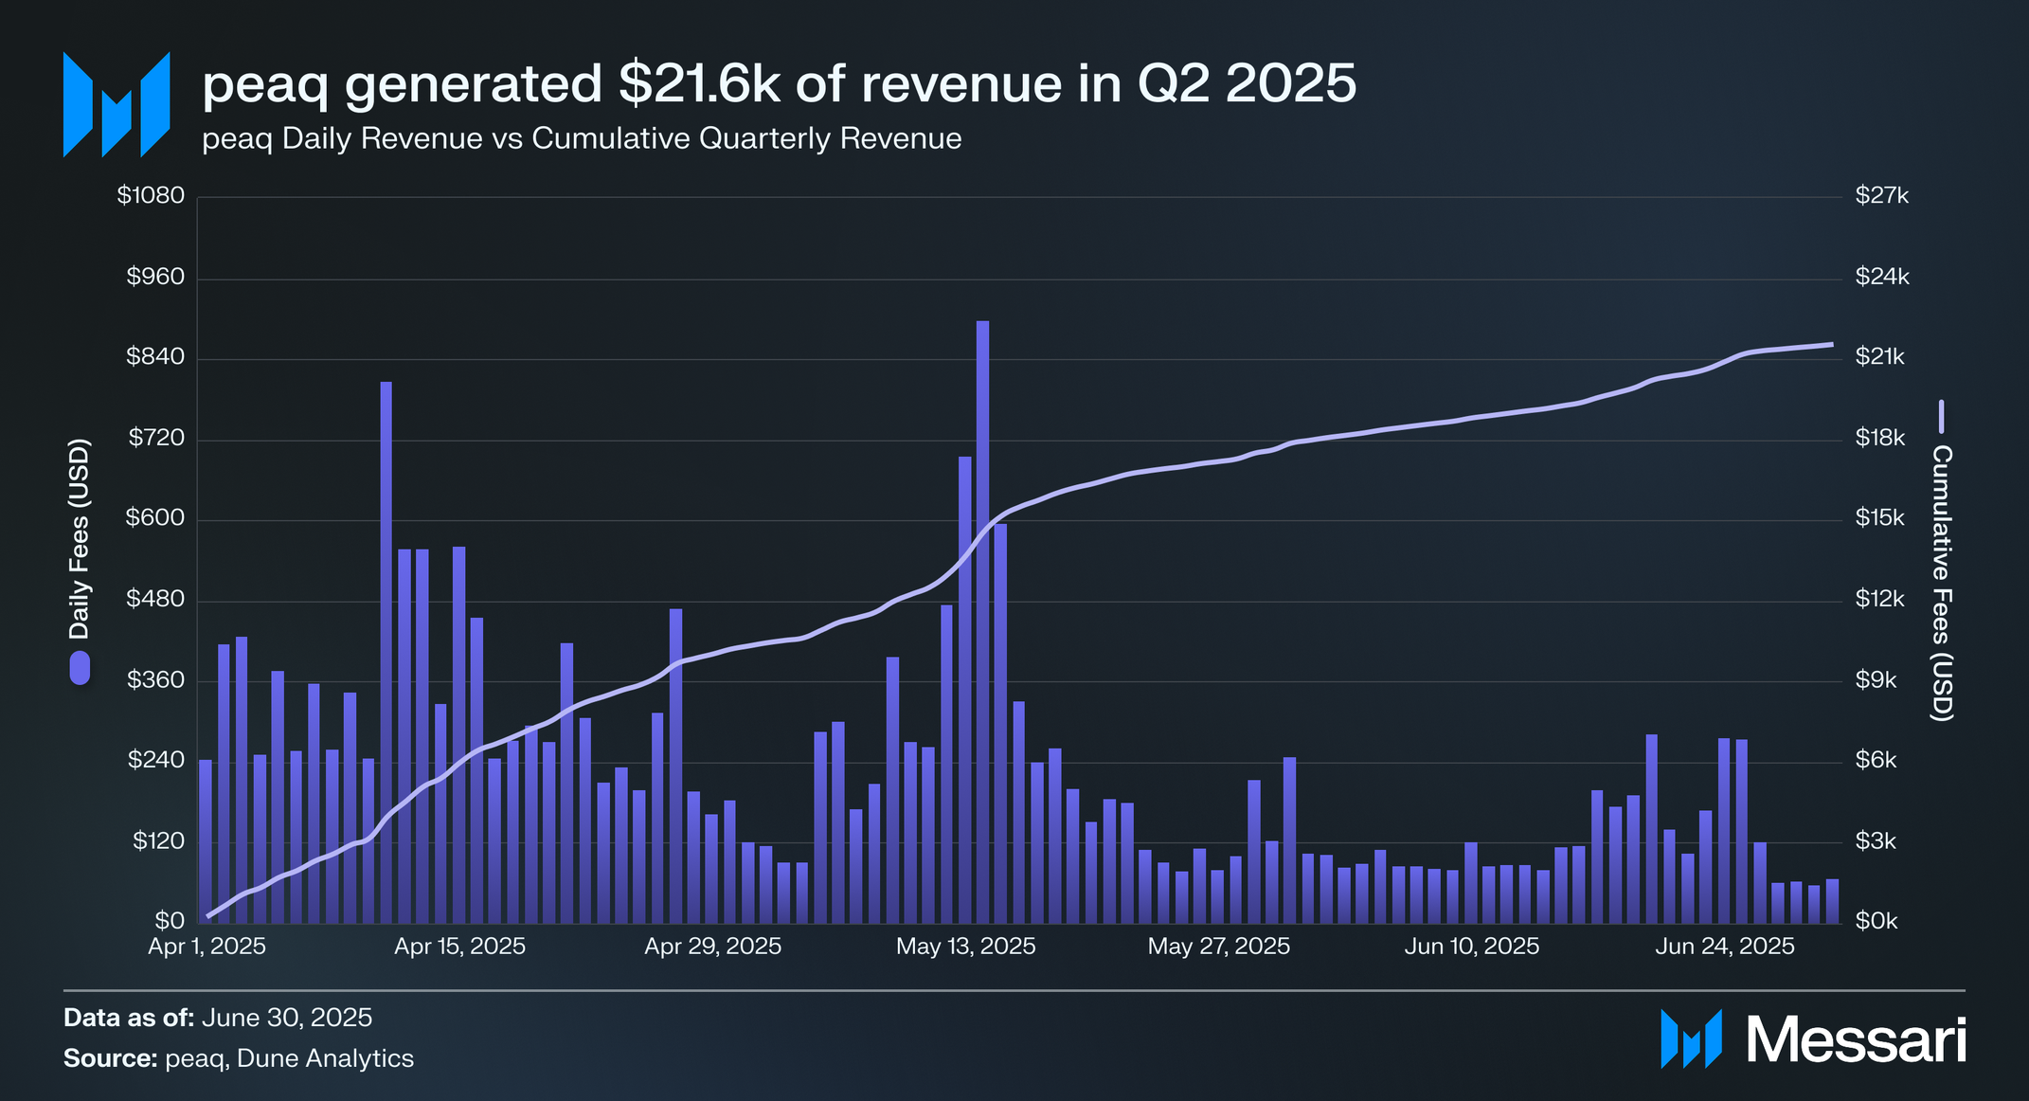Click the Messari logo at top left
Screen dimensions: 2029x1101
116,104
